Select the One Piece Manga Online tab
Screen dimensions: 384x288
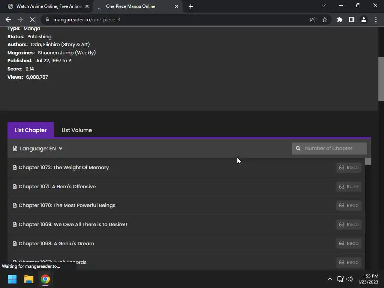pos(137,6)
